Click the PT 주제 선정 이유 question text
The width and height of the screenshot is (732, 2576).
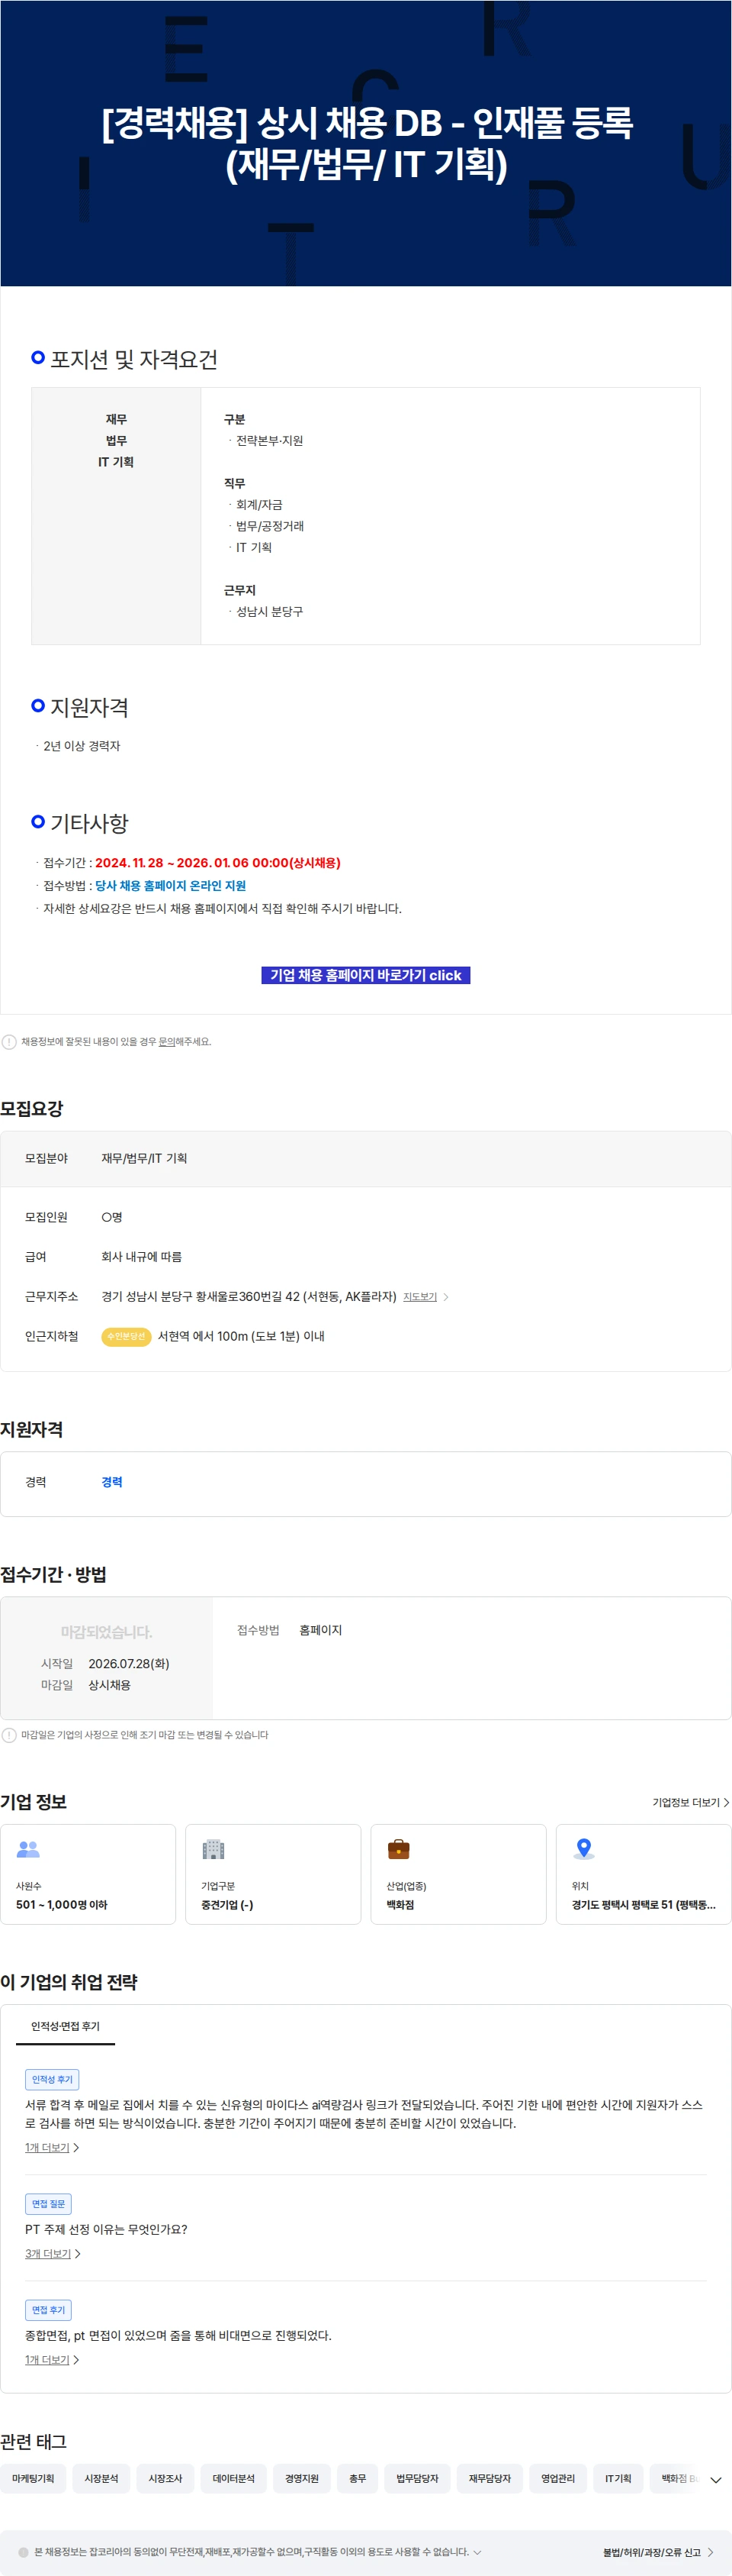(x=106, y=2229)
